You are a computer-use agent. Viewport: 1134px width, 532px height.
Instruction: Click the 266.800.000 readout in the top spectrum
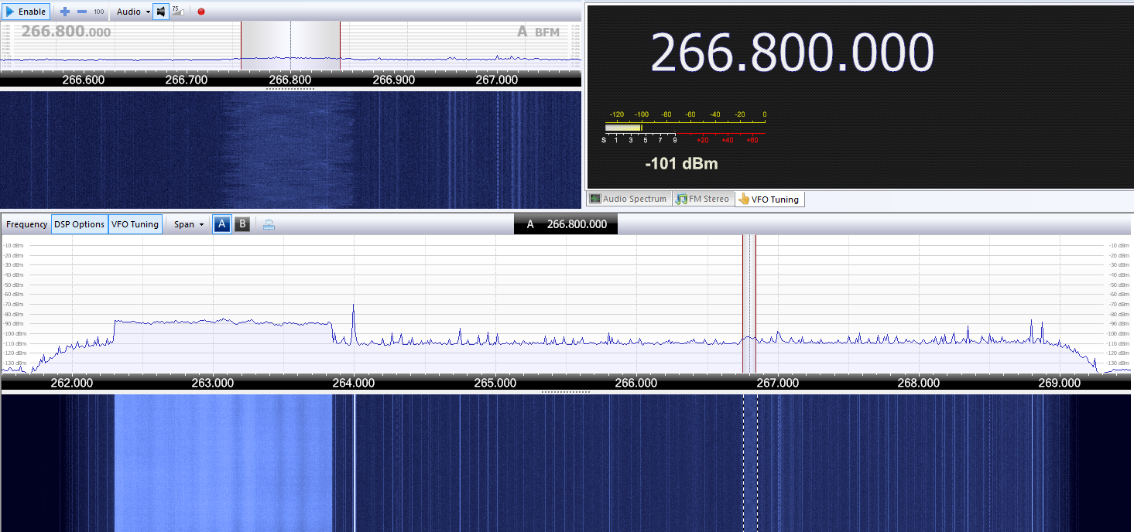click(66, 32)
